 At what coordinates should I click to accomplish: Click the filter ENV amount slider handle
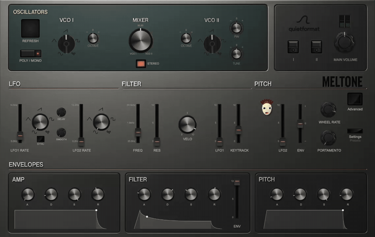click(237, 182)
